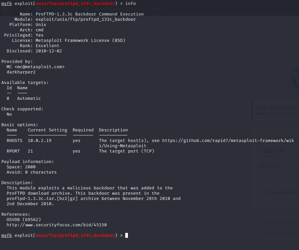The width and height of the screenshot is (299, 250).
Task: Open the securityfocus.com/bid/45150 reference URL
Action: (57, 225)
